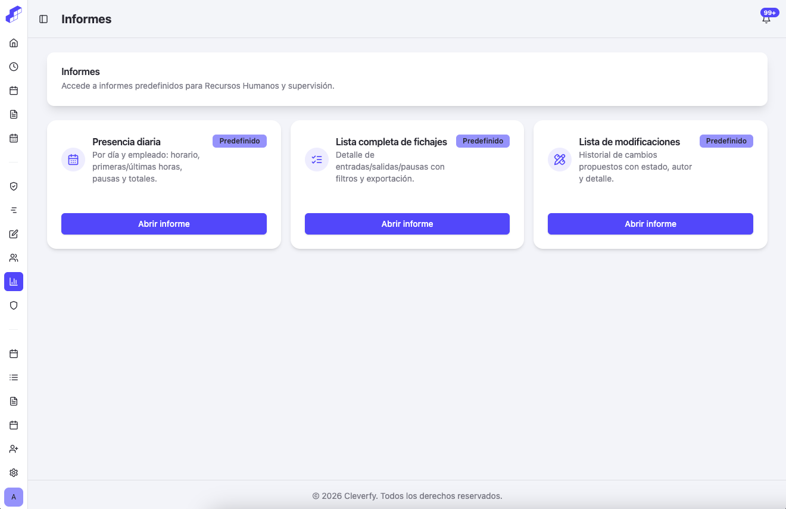Viewport: 786px width, 509px height.
Task: Click the A user avatar at bottom left
Action: coord(13,496)
